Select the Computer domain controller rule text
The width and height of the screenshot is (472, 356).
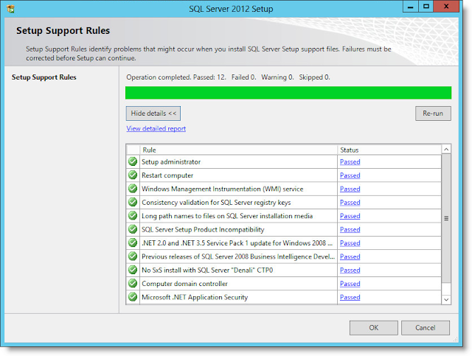[x=184, y=284]
